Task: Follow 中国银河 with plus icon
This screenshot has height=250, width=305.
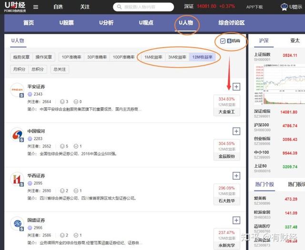Action: point(236,131)
